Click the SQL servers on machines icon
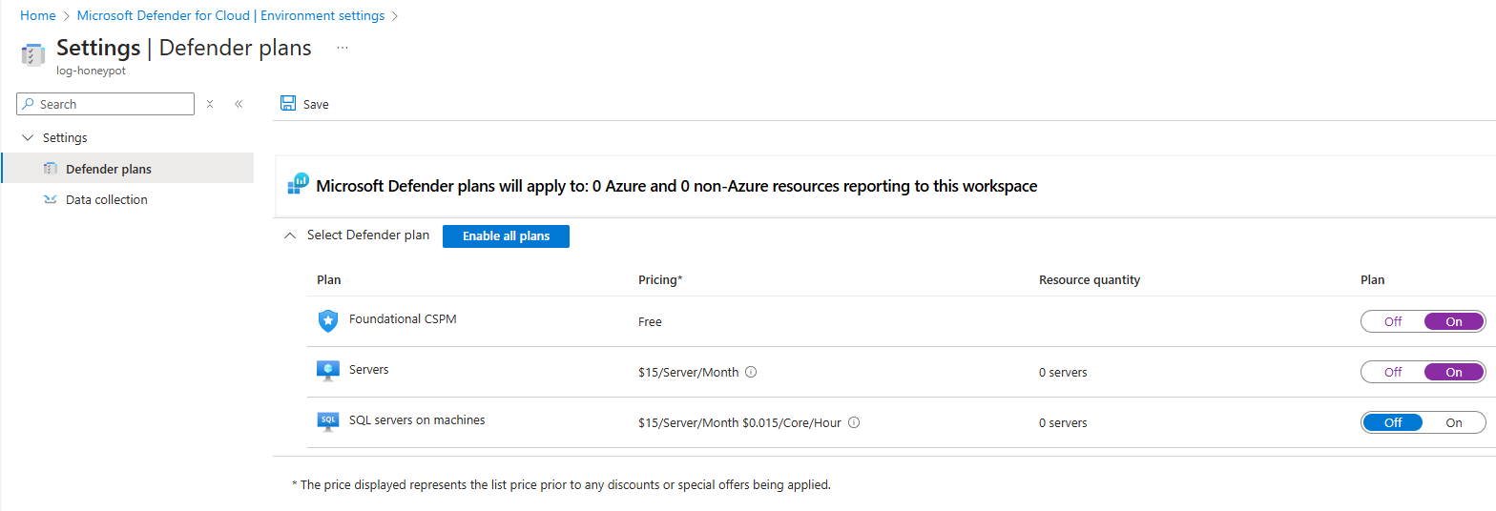Image resolution: width=1496 pixels, height=511 pixels. click(x=328, y=421)
